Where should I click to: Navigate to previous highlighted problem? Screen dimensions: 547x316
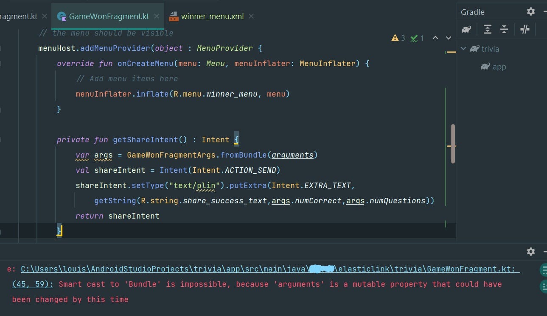(x=435, y=38)
